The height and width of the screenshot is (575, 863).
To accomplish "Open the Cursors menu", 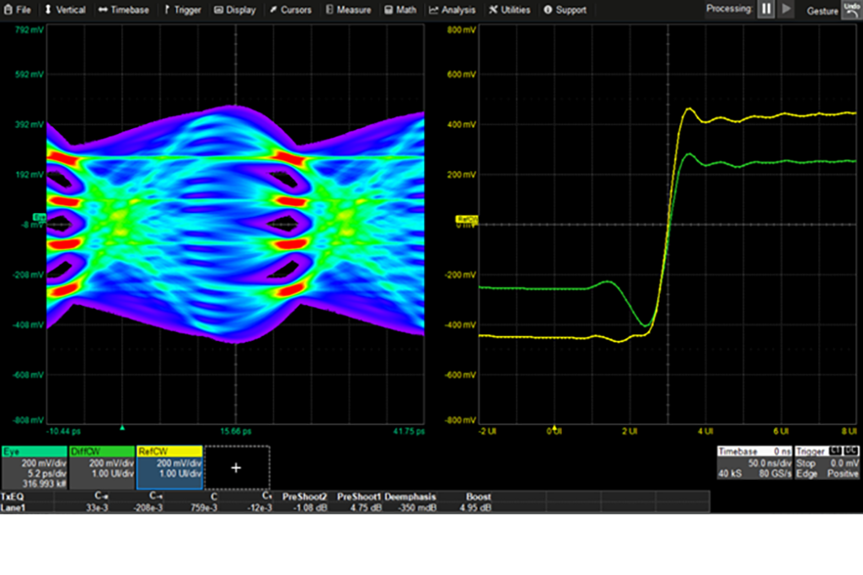I will [290, 10].
